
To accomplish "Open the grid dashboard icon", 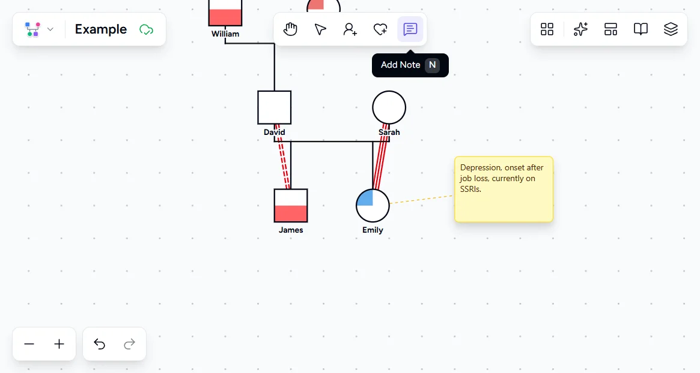I will click(547, 29).
